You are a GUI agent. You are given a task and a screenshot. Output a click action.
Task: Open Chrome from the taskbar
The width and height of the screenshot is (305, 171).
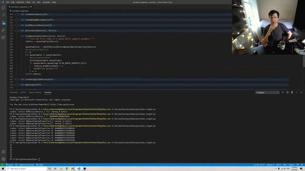pyautogui.click(x=67, y=169)
